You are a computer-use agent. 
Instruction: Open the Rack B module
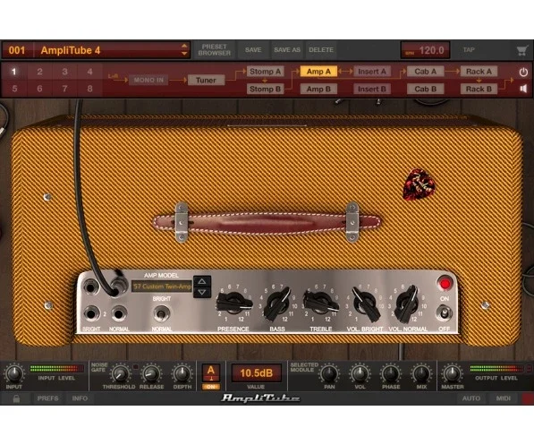point(479,89)
